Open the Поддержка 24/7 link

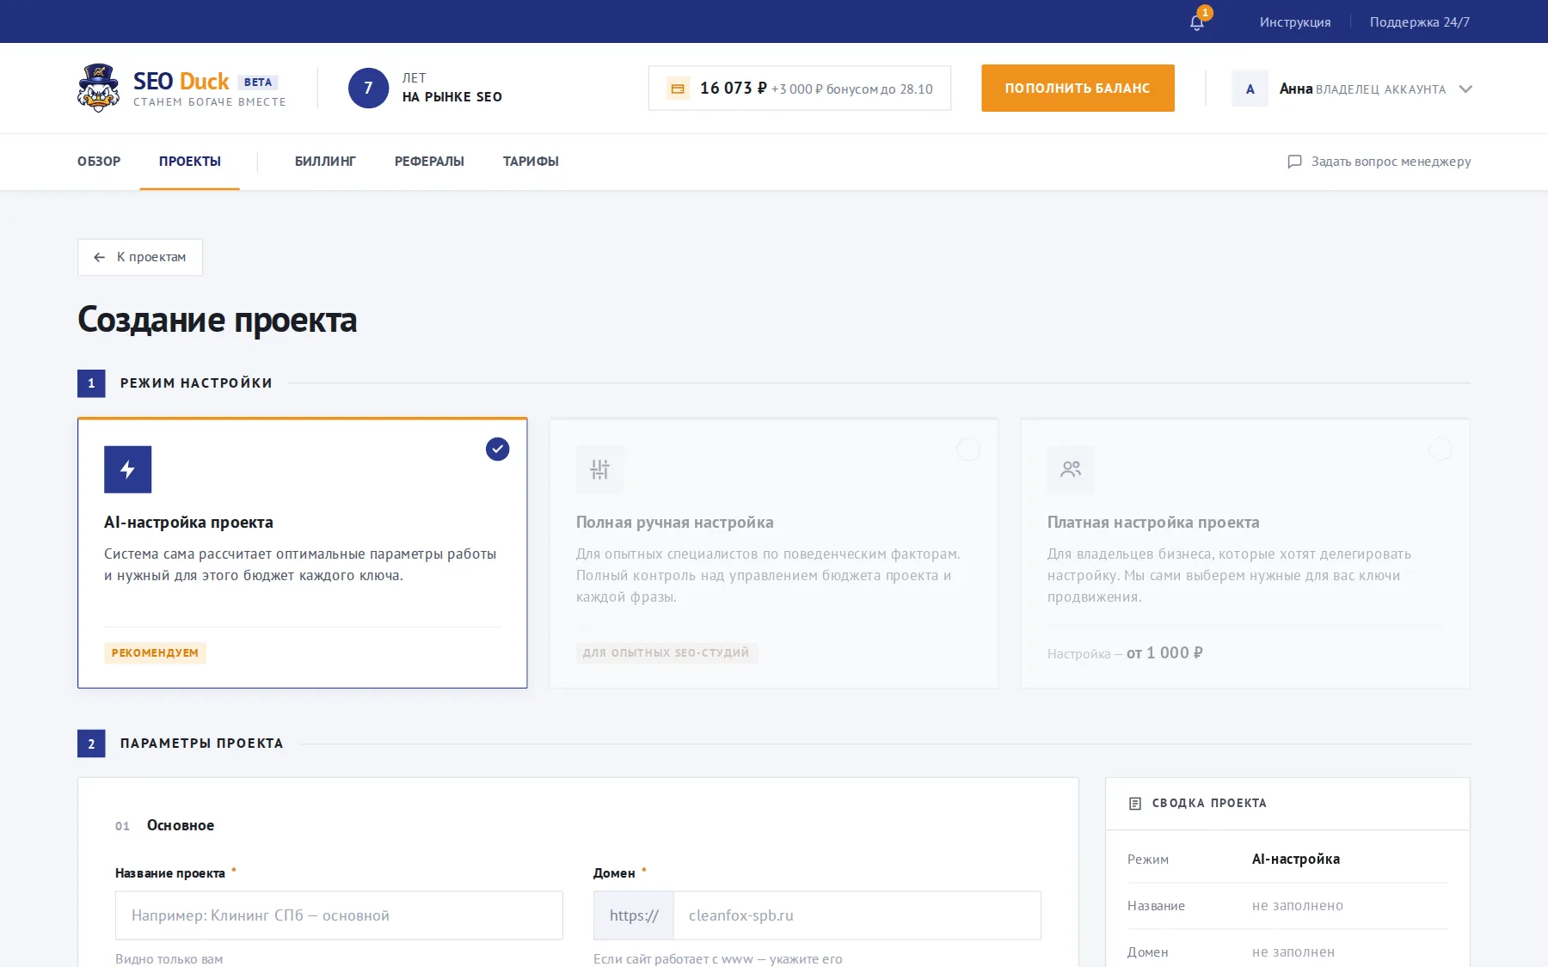(x=1420, y=22)
